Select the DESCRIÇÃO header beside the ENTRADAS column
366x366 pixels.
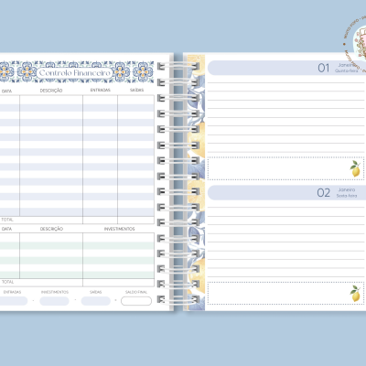51,91
